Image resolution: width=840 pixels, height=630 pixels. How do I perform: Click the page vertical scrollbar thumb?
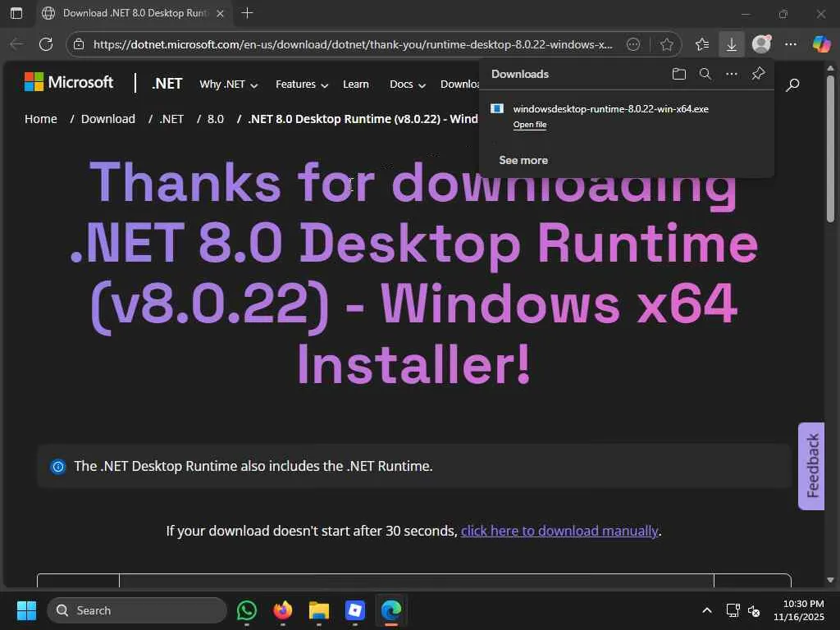click(830, 148)
